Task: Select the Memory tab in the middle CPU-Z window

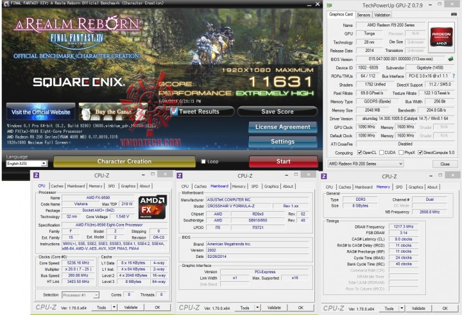Action: 239,186
